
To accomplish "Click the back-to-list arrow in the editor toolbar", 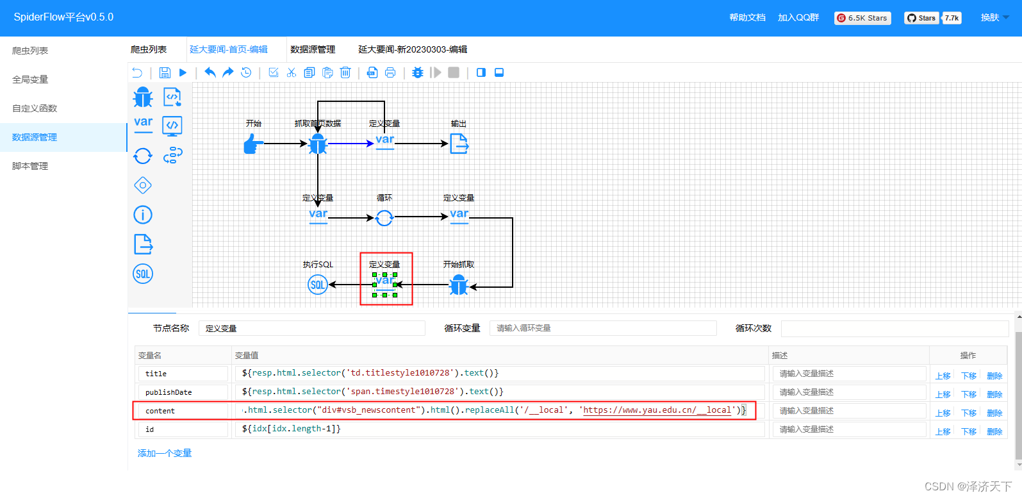I will pyautogui.click(x=137, y=72).
